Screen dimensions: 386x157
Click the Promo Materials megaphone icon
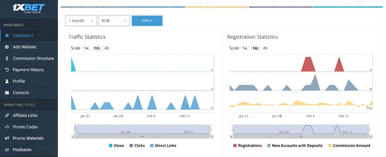(7, 138)
